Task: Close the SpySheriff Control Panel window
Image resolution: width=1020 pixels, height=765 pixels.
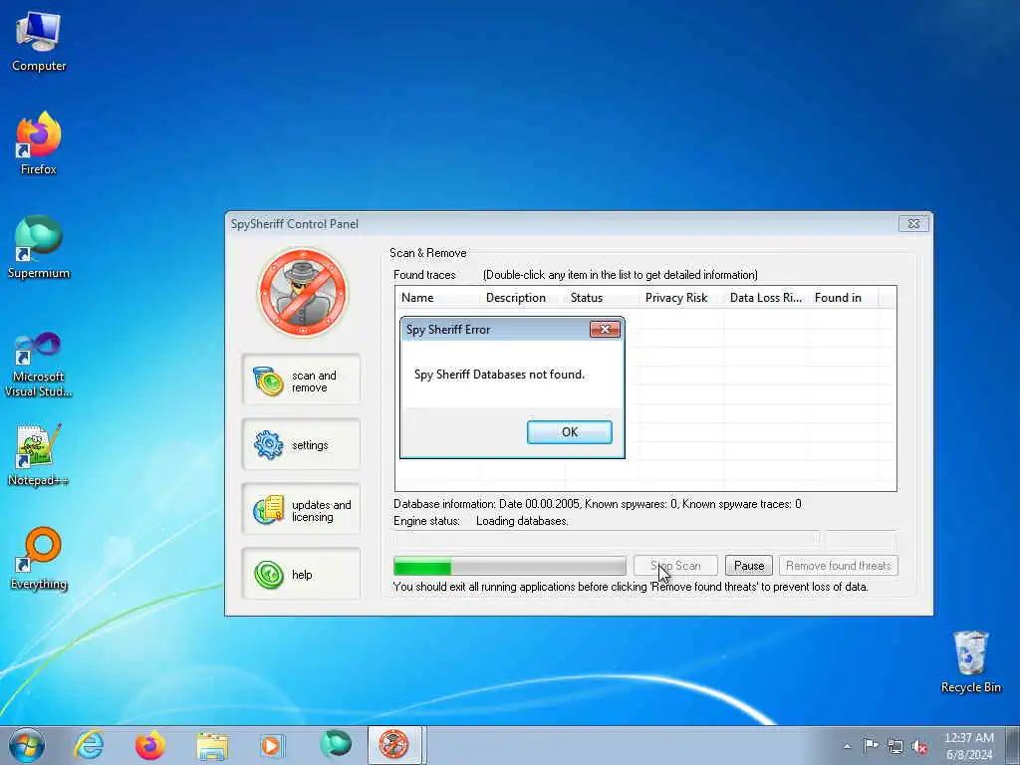Action: point(913,224)
